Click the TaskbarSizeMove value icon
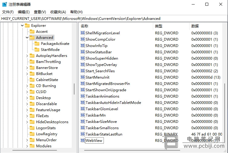228x153 pixels. 83,121
